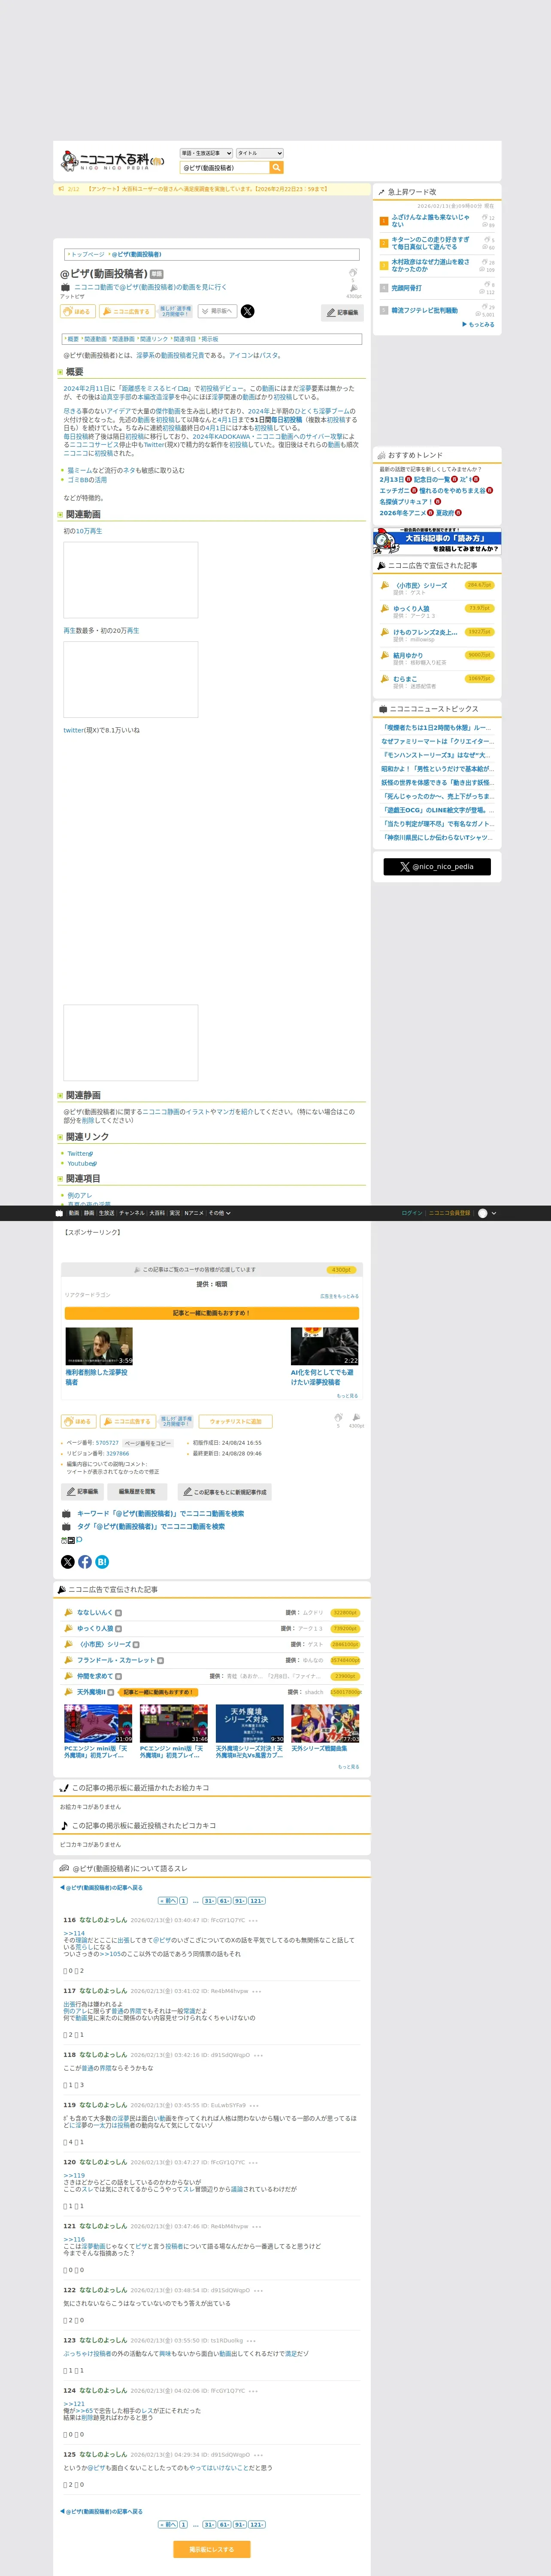Viewport: 551px width, 2576px height.
Task: Open チャンネル in the black navbar
Action: [132, 1213]
